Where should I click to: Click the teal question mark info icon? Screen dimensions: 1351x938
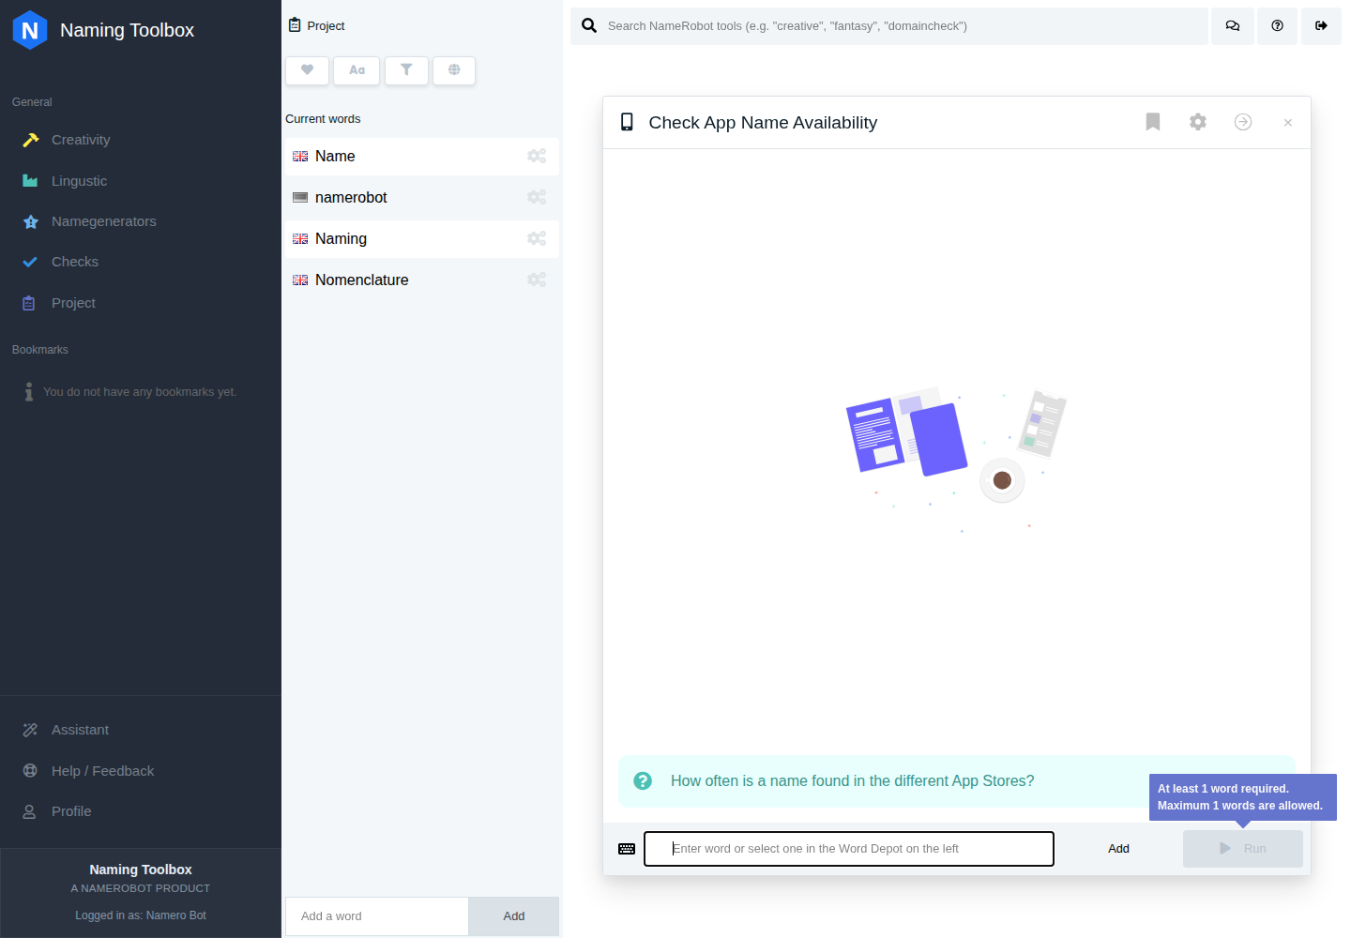[x=643, y=781]
